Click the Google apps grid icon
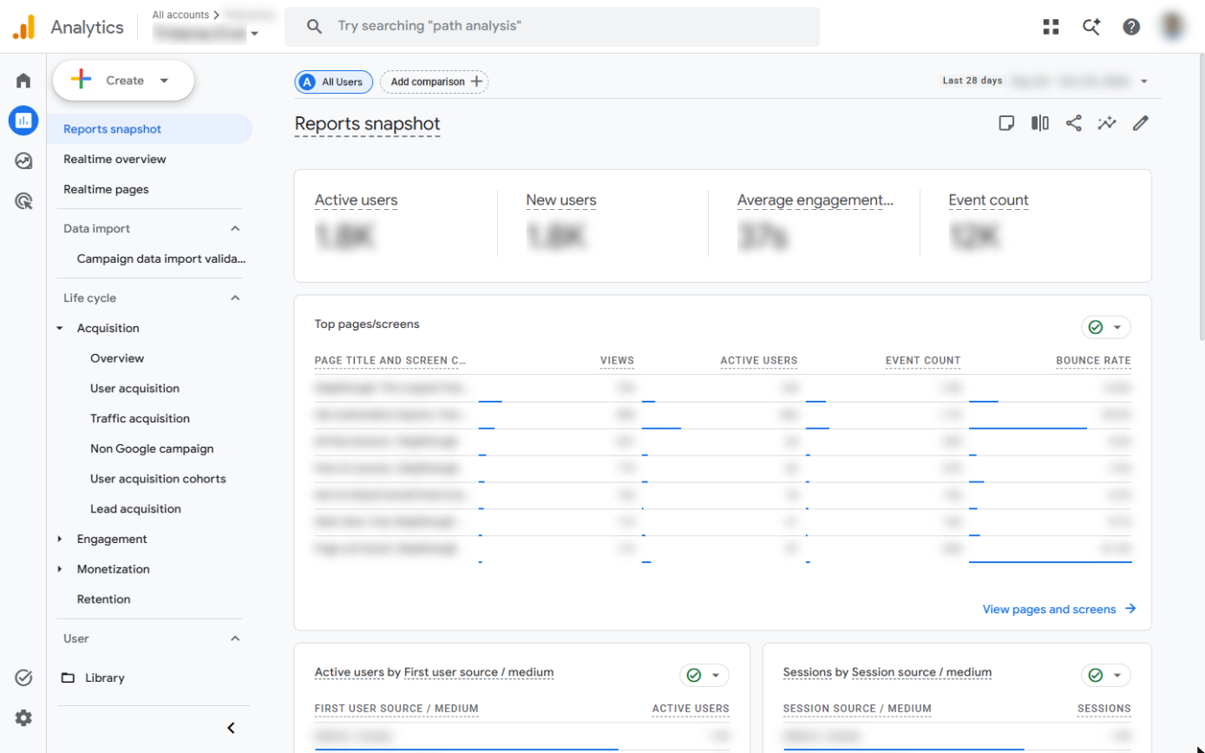 click(1051, 27)
